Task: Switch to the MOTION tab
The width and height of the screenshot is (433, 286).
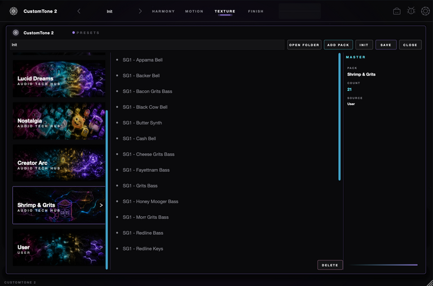Action: click(x=194, y=11)
